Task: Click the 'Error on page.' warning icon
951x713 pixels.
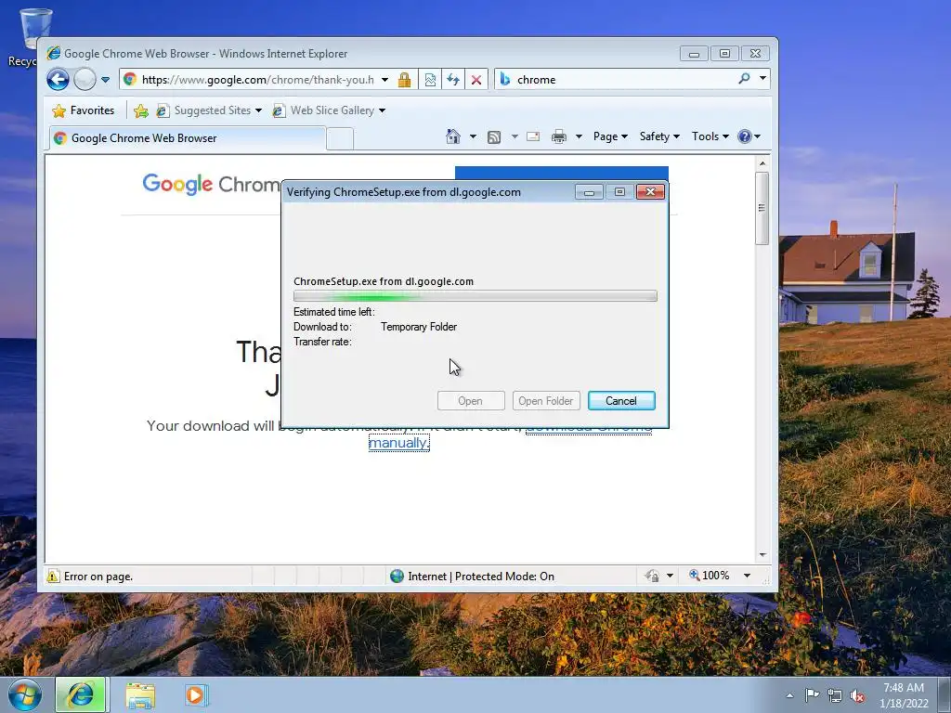Action: (x=53, y=576)
